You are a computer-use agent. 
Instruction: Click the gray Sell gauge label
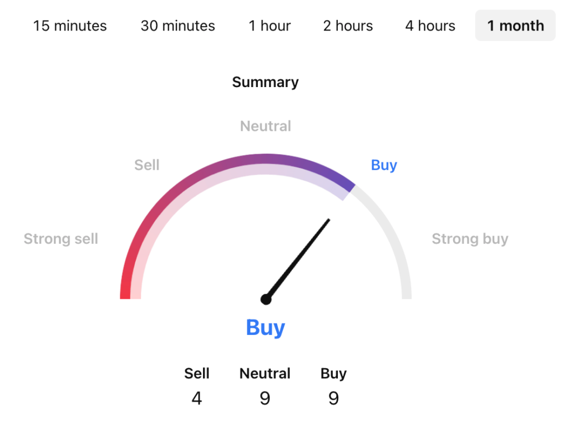pos(147,165)
